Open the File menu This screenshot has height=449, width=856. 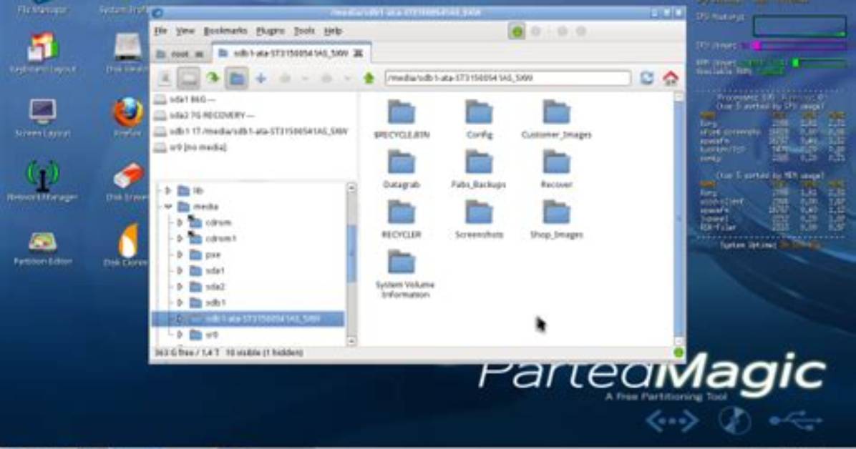tap(160, 31)
